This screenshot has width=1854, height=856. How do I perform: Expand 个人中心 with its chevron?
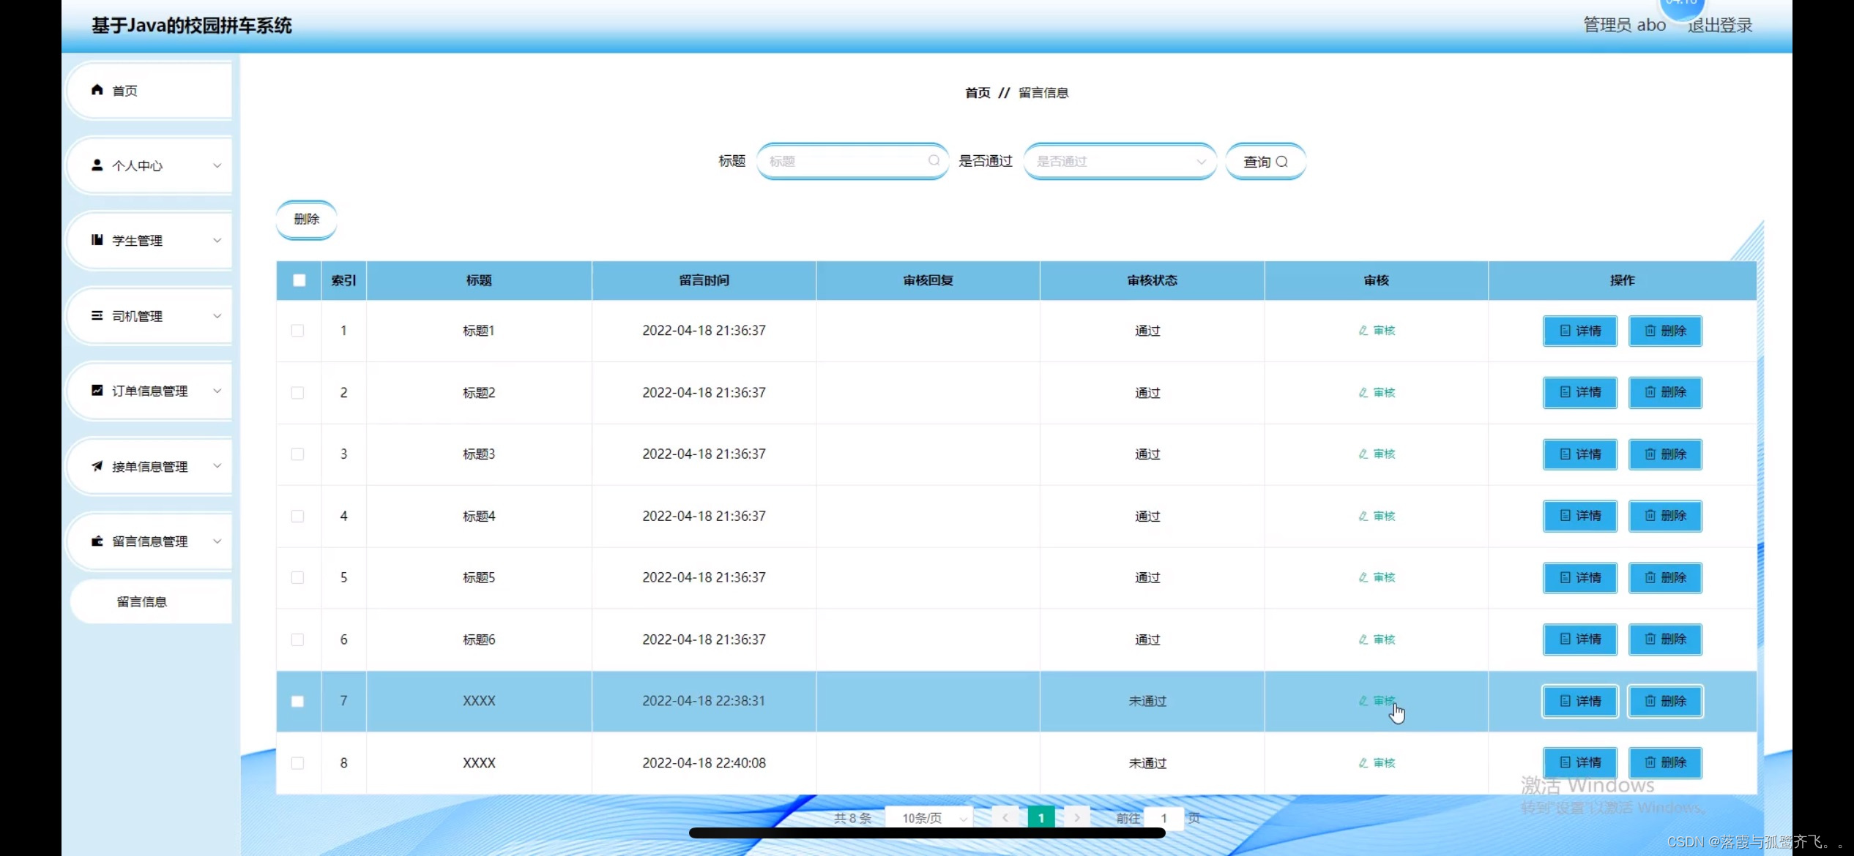pos(217,165)
